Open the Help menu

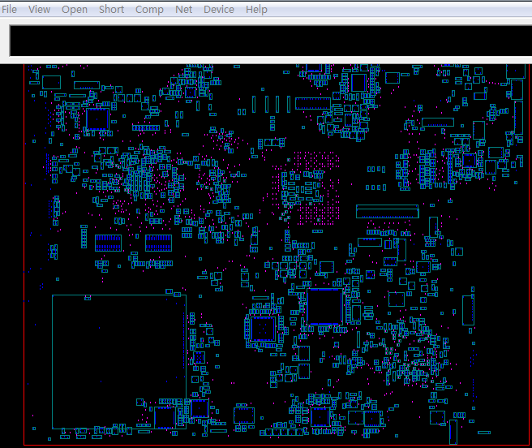pyautogui.click(x=256, y=9)
